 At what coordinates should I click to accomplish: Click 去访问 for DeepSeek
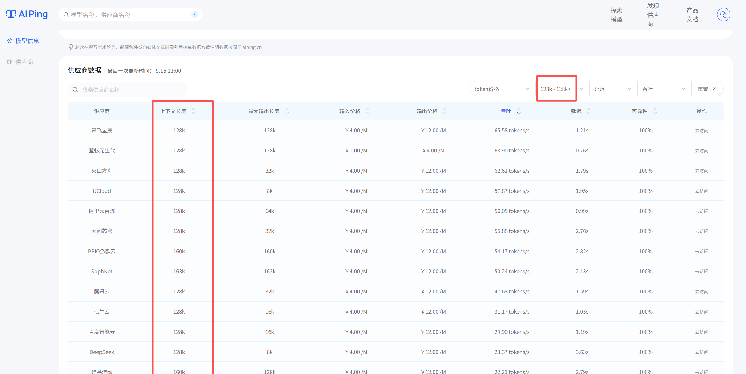coord(702,352)
